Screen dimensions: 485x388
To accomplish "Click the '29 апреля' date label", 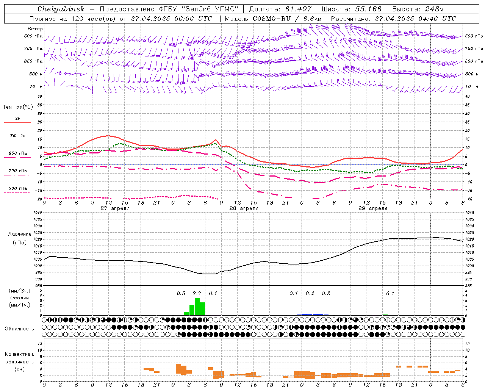I will (373, 208).
